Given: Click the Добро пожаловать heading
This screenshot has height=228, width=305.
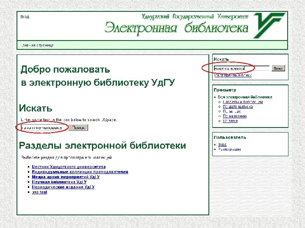Looking at the screenshot, I should tap(65, 69).
